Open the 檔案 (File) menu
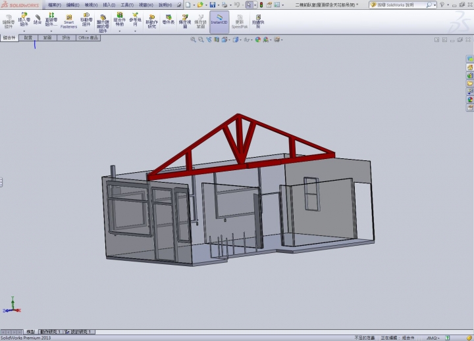Viewport: 474px width, 341px height. point(55,5)
